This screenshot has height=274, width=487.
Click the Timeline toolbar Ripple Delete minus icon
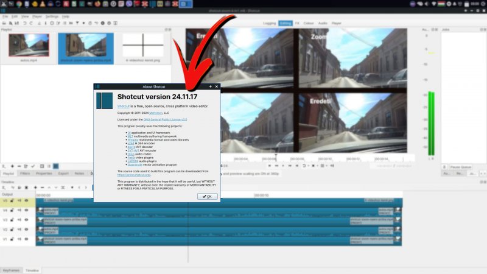point(42,188)
